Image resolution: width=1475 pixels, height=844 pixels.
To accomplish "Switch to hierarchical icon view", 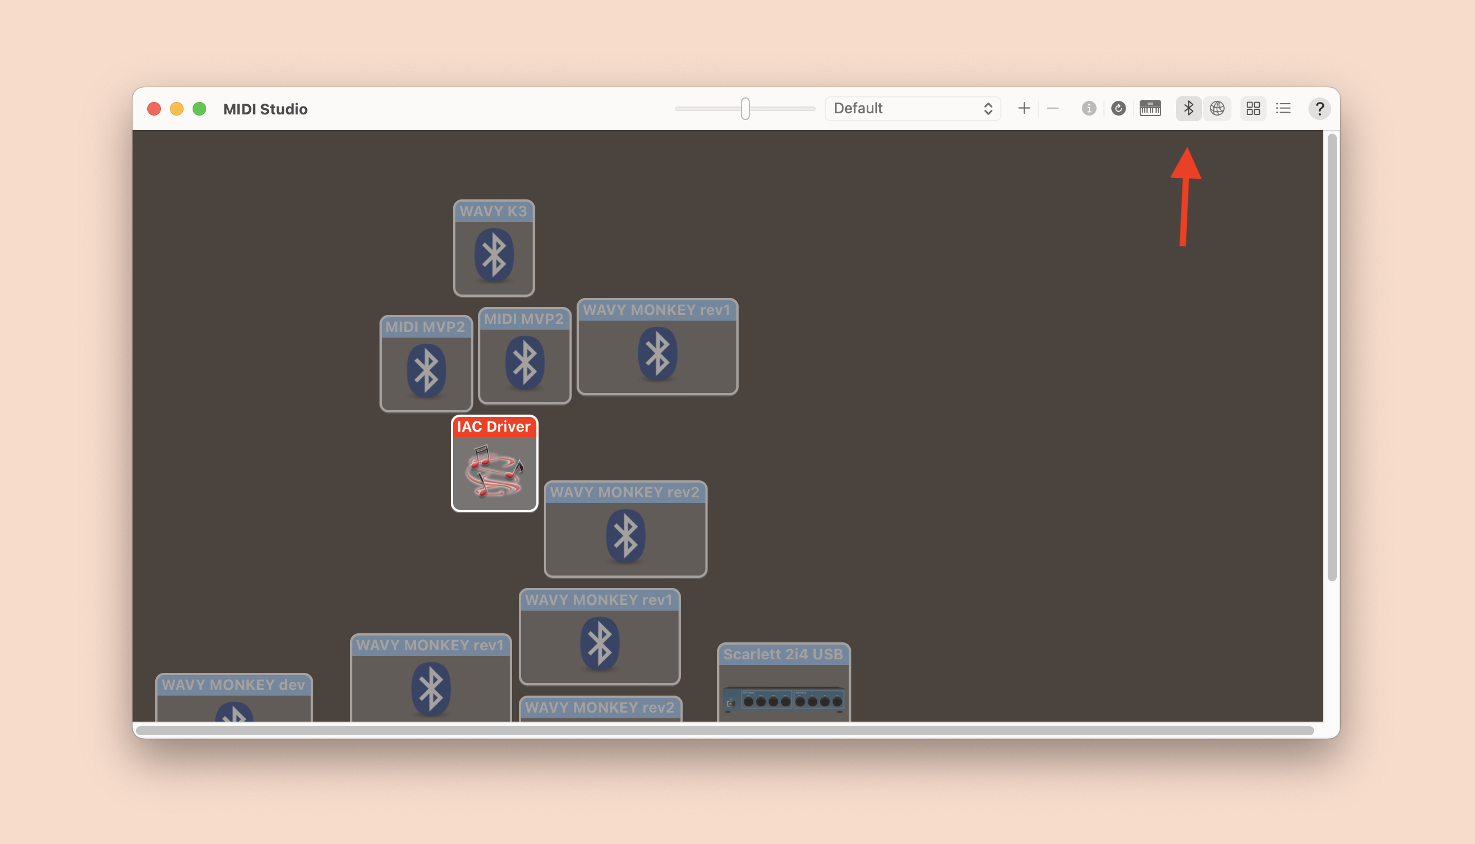I will point(1253,108).
